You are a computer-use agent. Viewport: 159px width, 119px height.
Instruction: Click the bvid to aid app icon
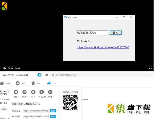(65, 17)
